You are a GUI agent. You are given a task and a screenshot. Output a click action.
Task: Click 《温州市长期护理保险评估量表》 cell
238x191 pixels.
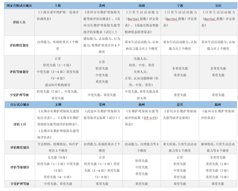(218, 124)
